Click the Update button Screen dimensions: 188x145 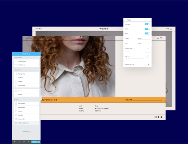[x=34, y=142]
